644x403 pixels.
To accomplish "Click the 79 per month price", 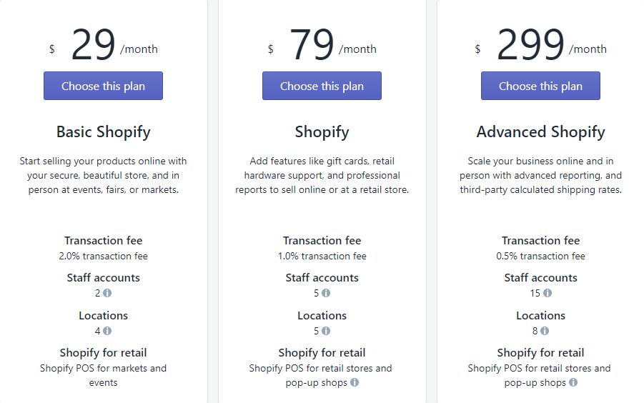I will 312,46.
